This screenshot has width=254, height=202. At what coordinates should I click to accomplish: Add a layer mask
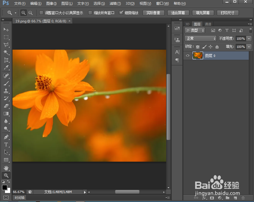pyautogui.click(x=212, y=198)
